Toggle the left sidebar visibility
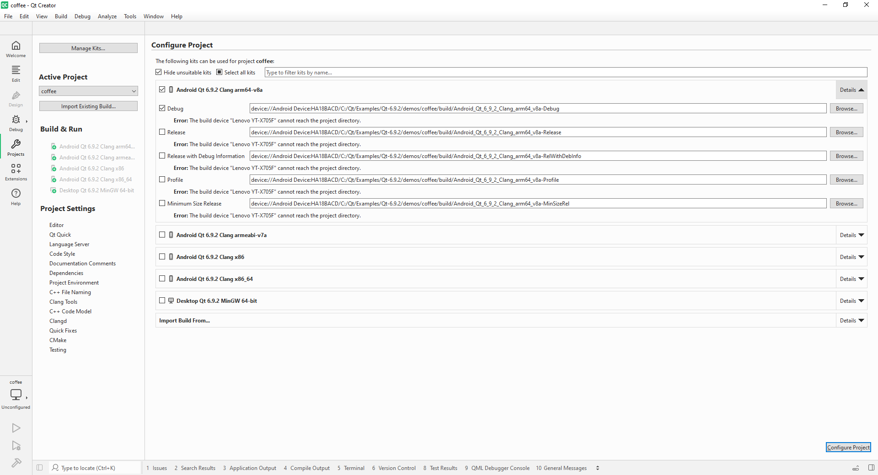 coord(40,468)
